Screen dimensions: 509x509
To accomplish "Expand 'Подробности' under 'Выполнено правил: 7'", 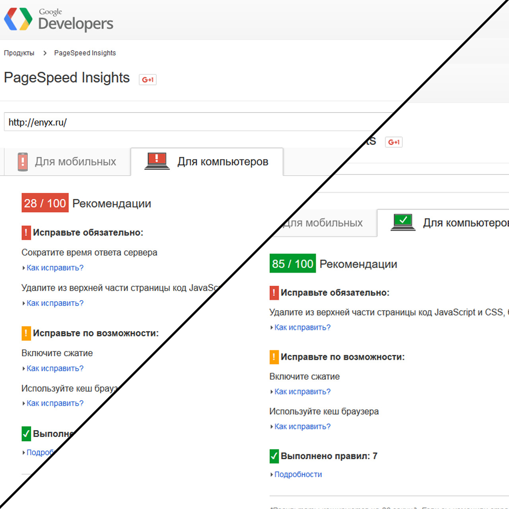I will [298, 474].
